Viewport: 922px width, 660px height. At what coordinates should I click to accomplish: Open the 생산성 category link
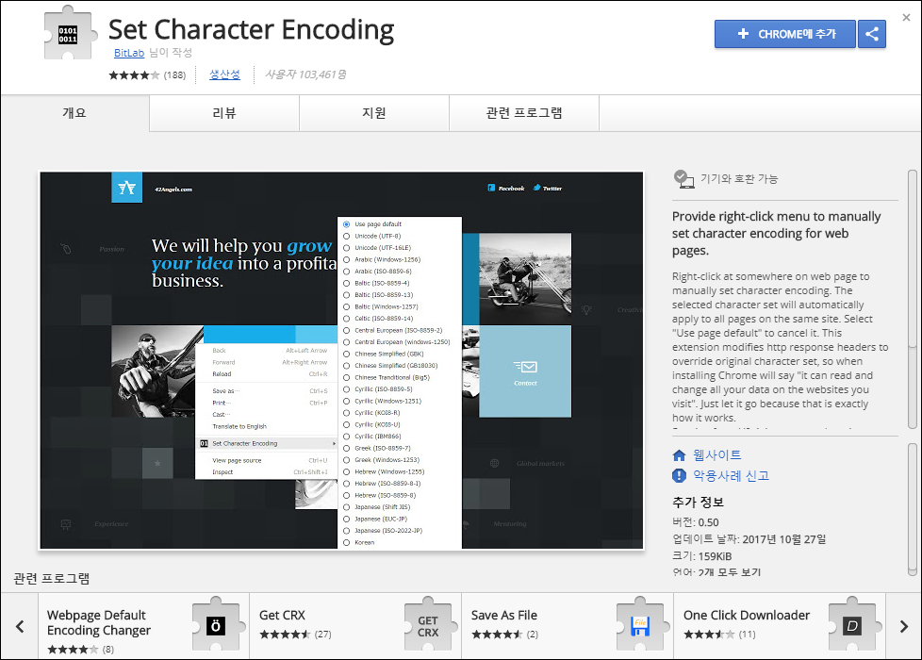(224, 74)
